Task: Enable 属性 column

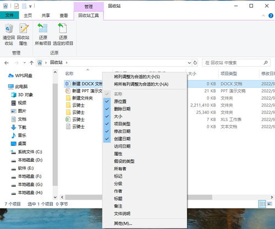Action: pyautogui.click(x=145, y=154)
